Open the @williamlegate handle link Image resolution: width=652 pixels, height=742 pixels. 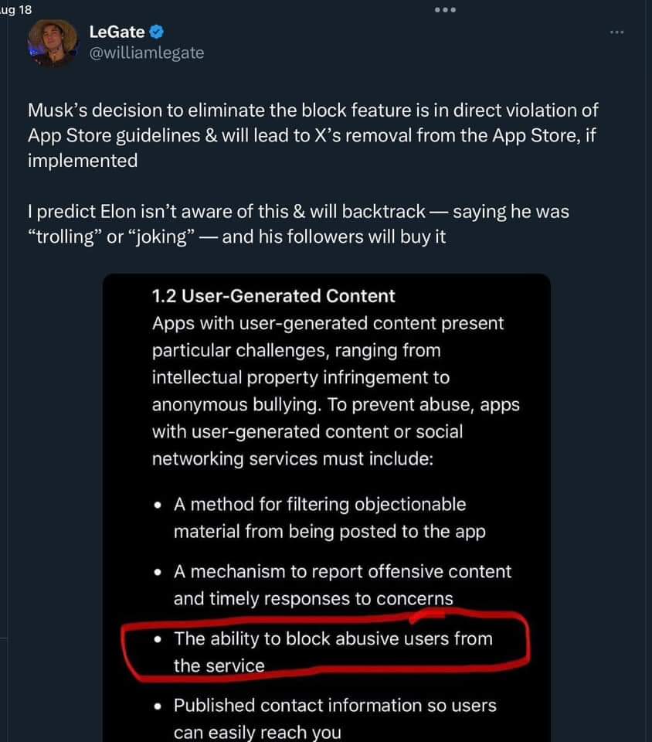click(147, 53)
